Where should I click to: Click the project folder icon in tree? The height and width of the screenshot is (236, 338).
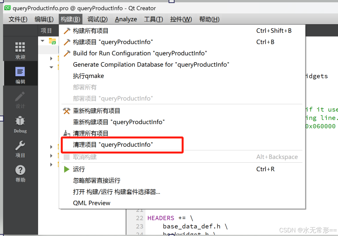pos(52,41)
